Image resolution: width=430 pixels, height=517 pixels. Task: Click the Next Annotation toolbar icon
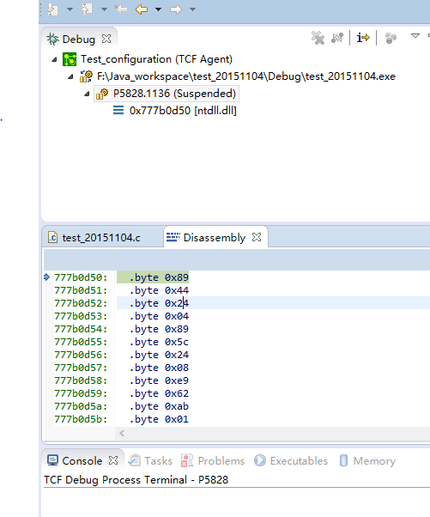52,9
